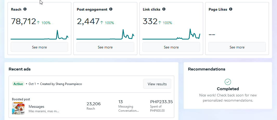Viewport: 277px width, 120px height.
Task: Click the up arrow beside Link clicks 332
Action: tap(160, 23)
